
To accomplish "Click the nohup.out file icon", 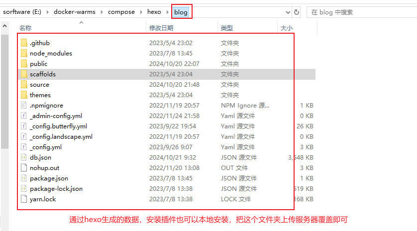I will click(24, 168).
